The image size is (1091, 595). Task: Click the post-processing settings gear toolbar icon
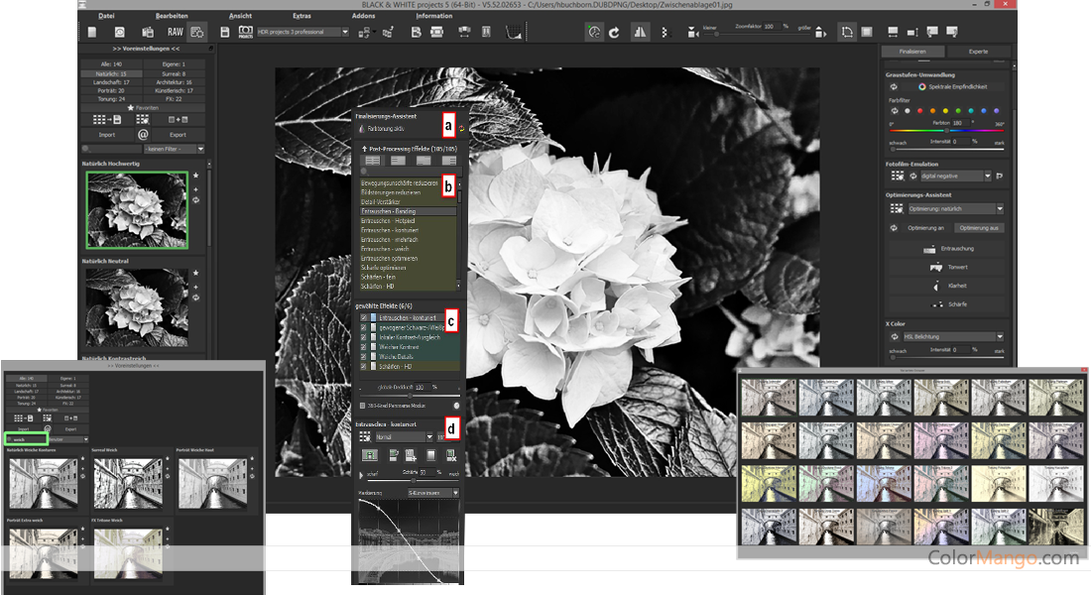coord(197,32)
